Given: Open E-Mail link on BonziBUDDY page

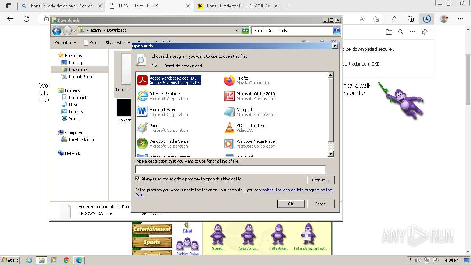Looking at the screenshot, I should [187, 231].
